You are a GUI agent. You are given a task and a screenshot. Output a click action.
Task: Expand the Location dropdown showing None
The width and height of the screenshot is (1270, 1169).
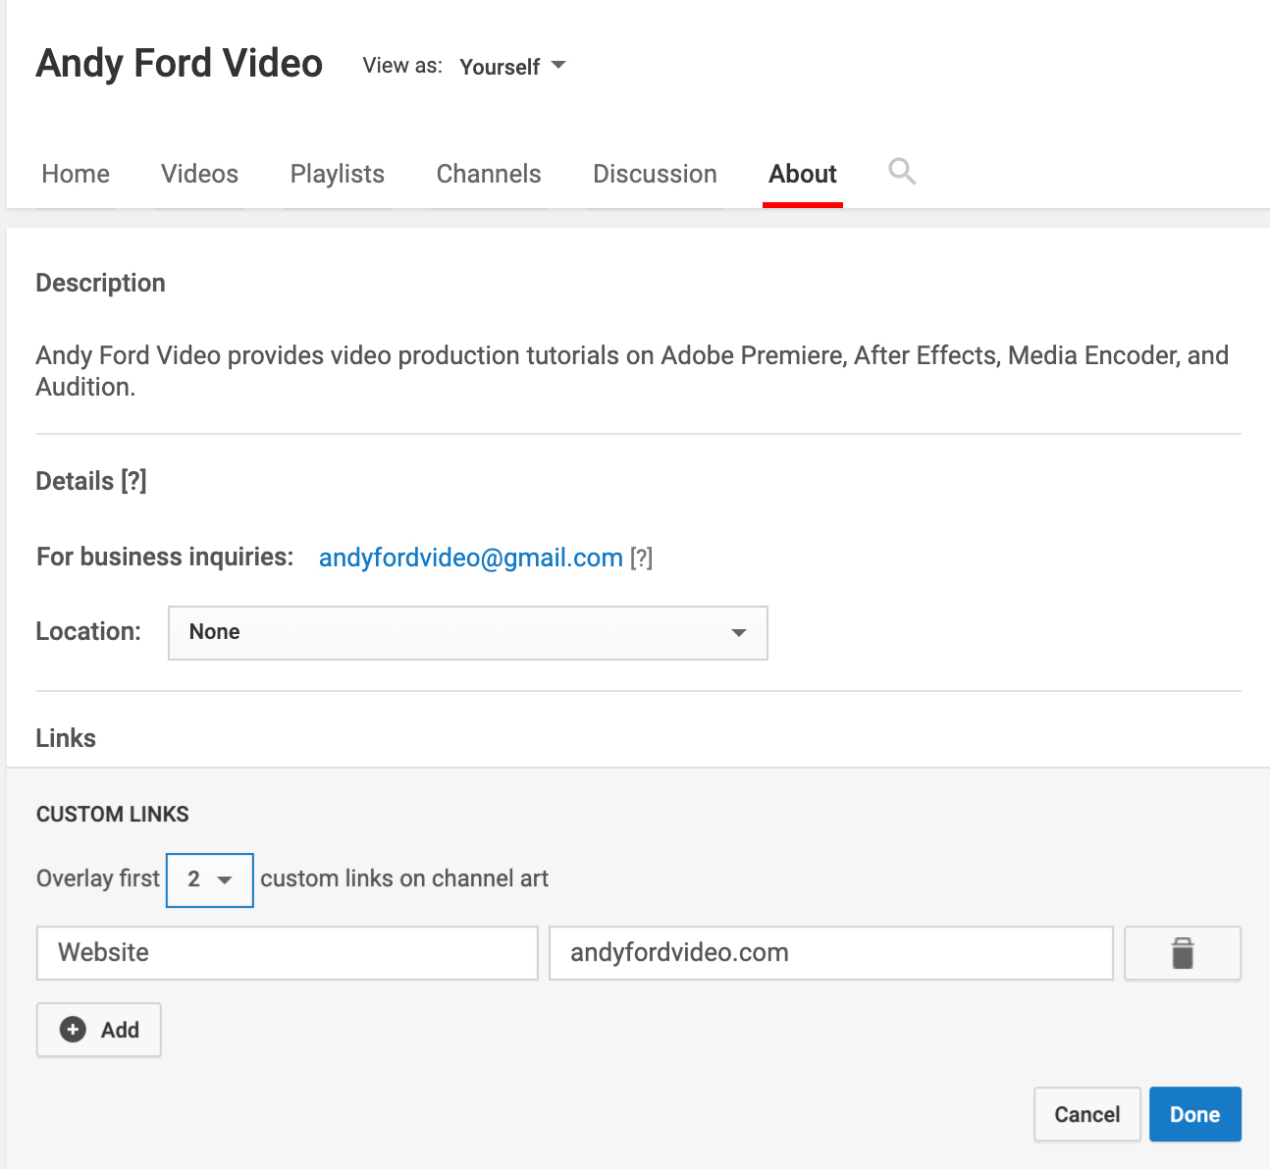pos(467,633)
